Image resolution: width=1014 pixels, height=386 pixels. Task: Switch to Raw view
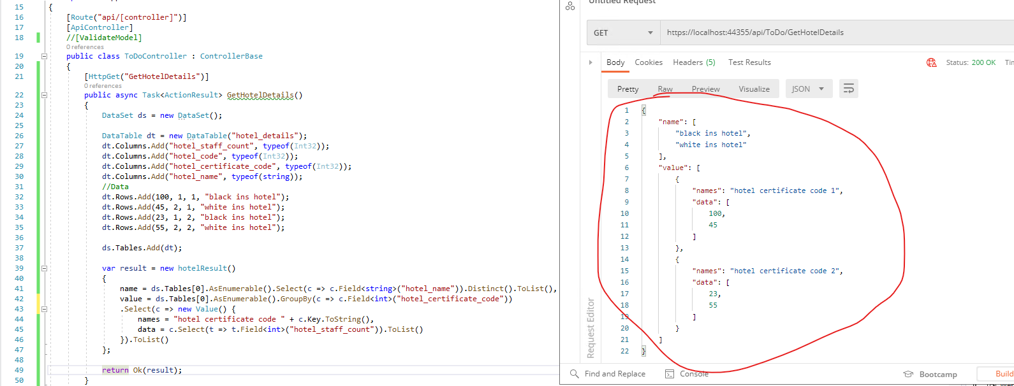tap(665, 89)
